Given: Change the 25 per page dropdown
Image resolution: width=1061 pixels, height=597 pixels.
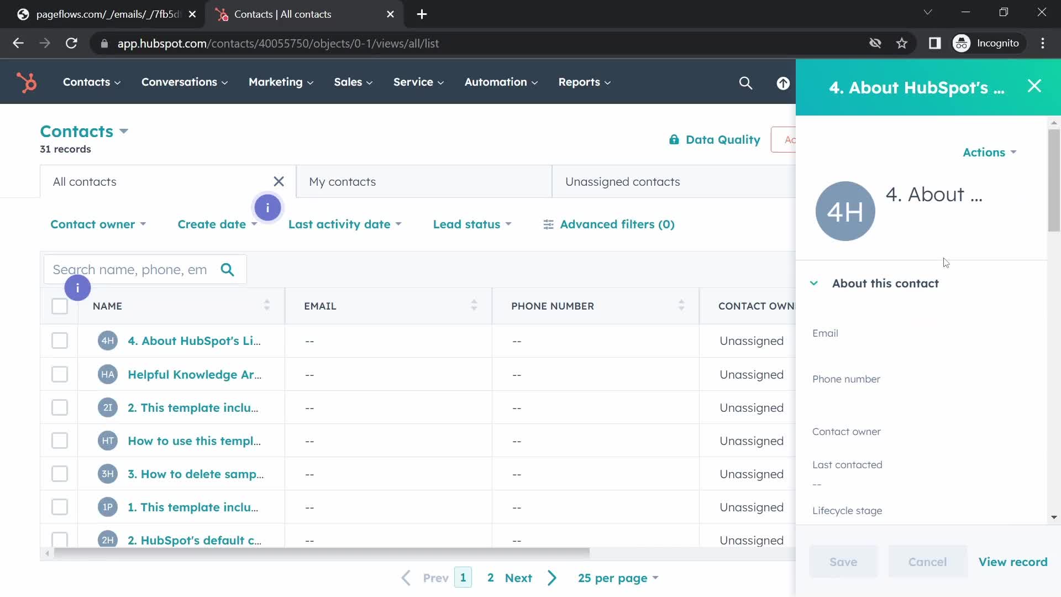Looking at the screenshot, I should (x=618, y=578).
